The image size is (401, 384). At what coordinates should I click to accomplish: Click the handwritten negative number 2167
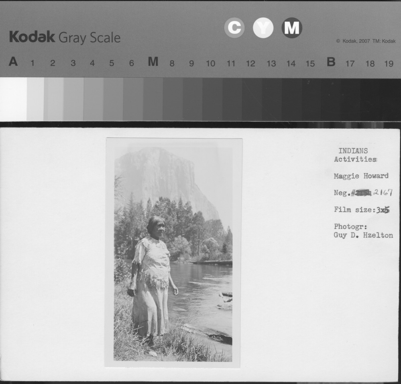point(383,193)
